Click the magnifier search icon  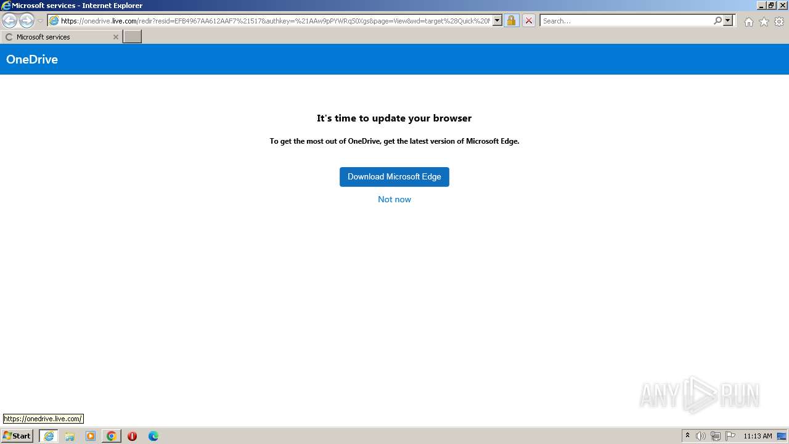click(717, 21)
